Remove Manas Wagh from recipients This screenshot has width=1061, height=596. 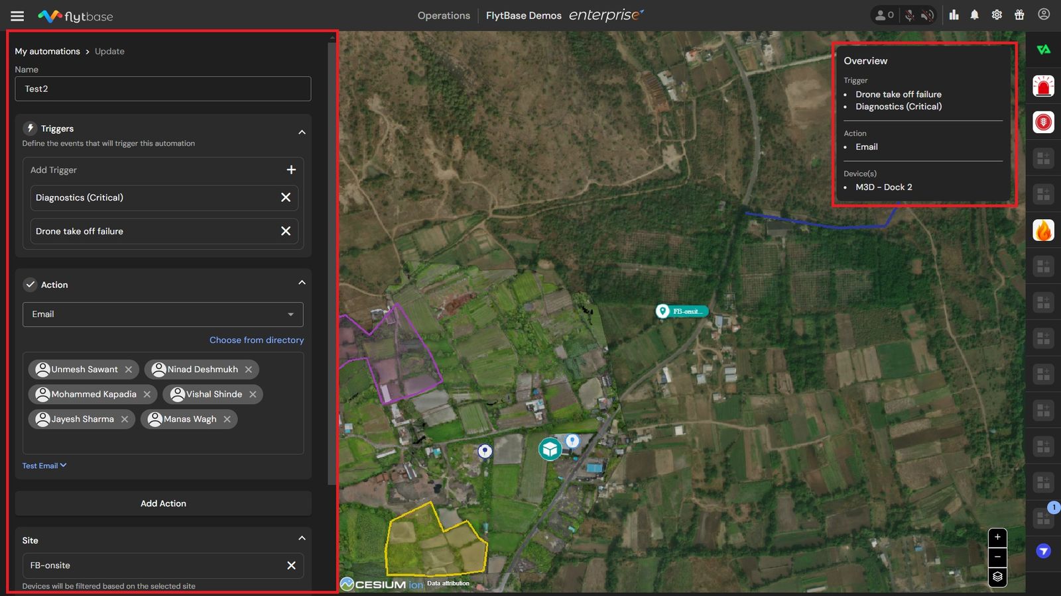227,419
